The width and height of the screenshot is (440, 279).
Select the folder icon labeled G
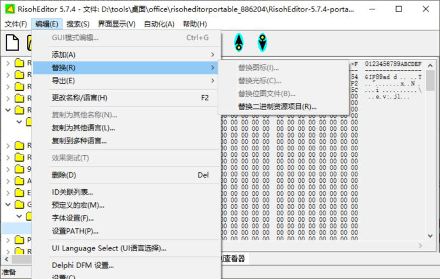pyautogui.click(x=19, y=204)
